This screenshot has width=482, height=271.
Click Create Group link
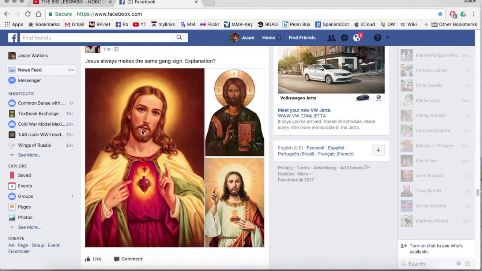[x=38, y=245]
